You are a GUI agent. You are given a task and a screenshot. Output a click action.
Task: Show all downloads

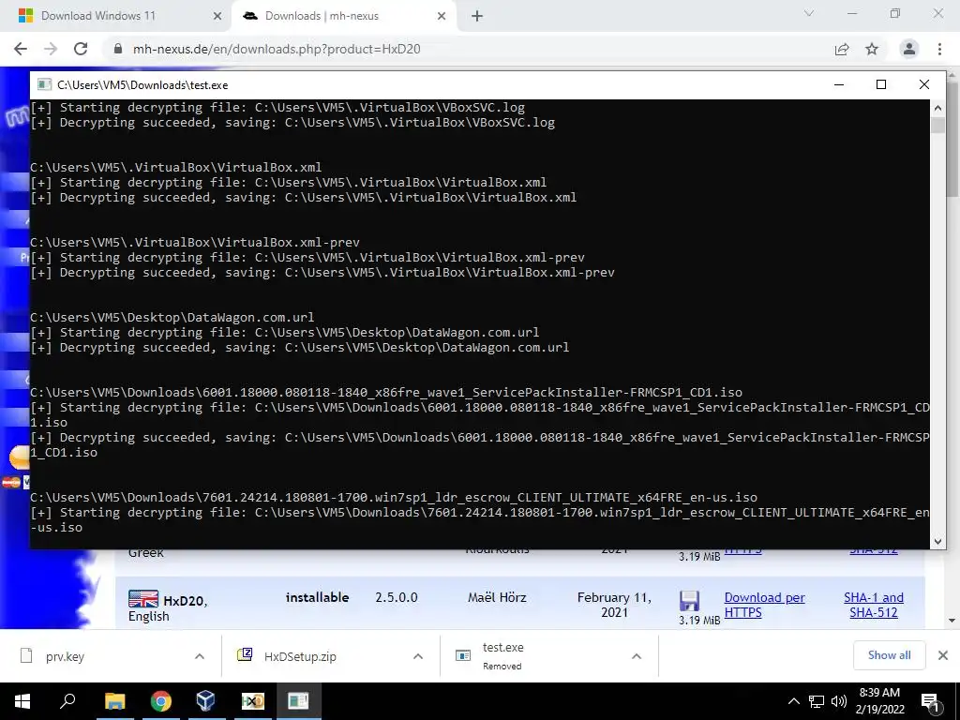(x=889, y=655)
